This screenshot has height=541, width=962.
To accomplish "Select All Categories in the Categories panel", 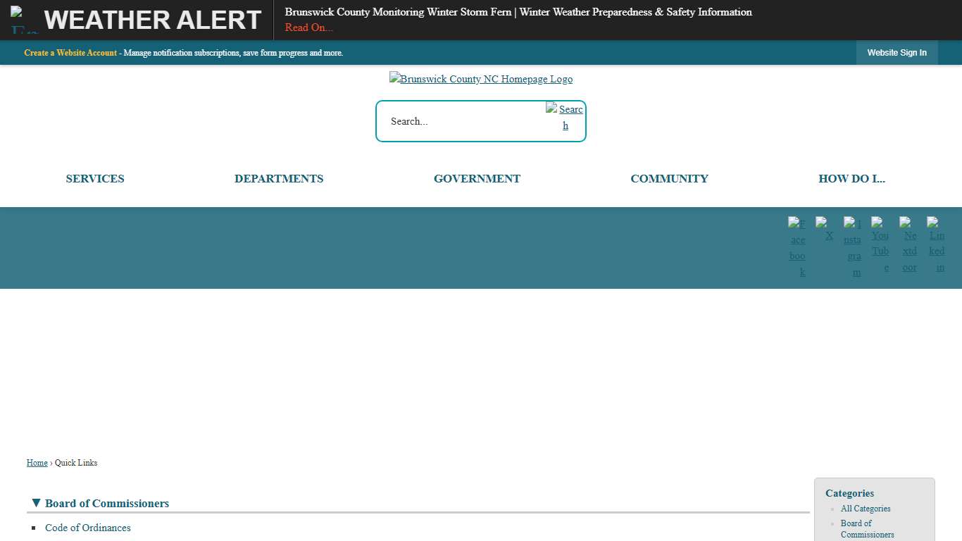I will [x=866, y=509].
